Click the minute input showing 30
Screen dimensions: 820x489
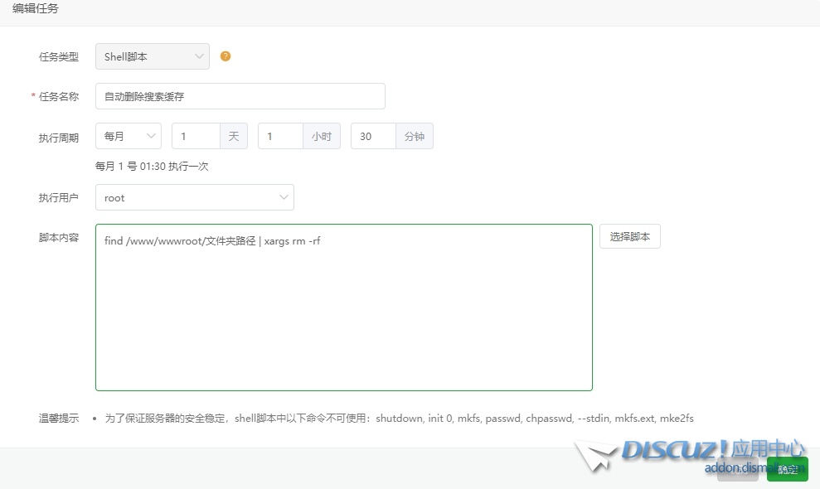pos(373,136)
